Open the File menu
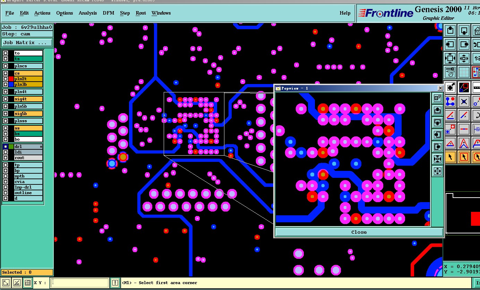Viewport: 480px width, 290px height. pyautogui.click(x=10, y=13)
